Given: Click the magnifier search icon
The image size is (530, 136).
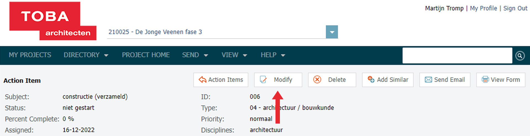Looking at the screenshot, I should [x=520, y=56].
